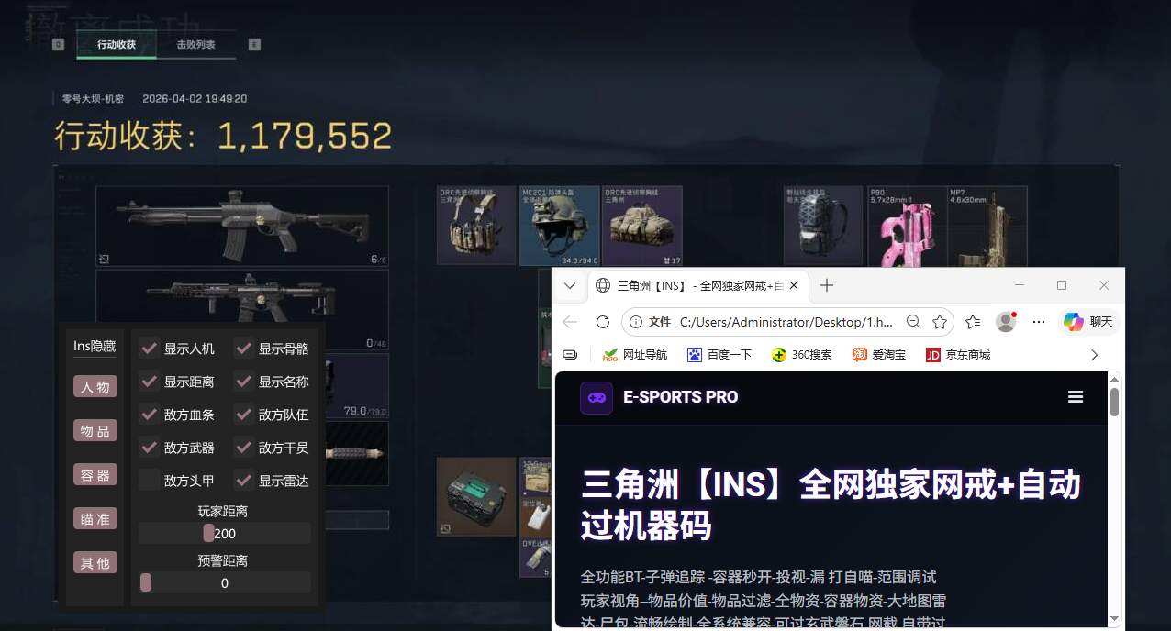The height and width of the screenshot is (631, 1171).
Task: Click the back arrow in browser
Action: tap(570, 322)
